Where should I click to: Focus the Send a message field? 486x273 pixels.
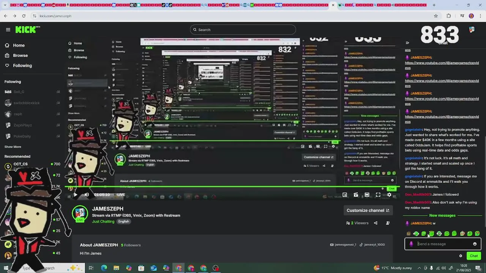[x=443, y=244]
